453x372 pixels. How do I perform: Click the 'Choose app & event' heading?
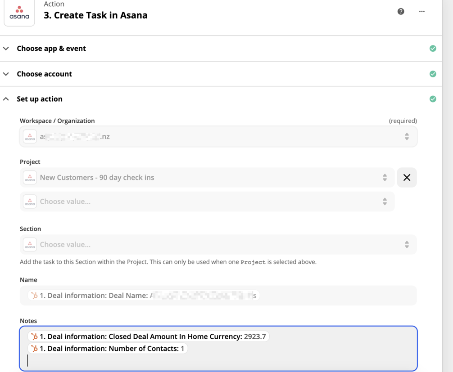[x=51, y=49]
